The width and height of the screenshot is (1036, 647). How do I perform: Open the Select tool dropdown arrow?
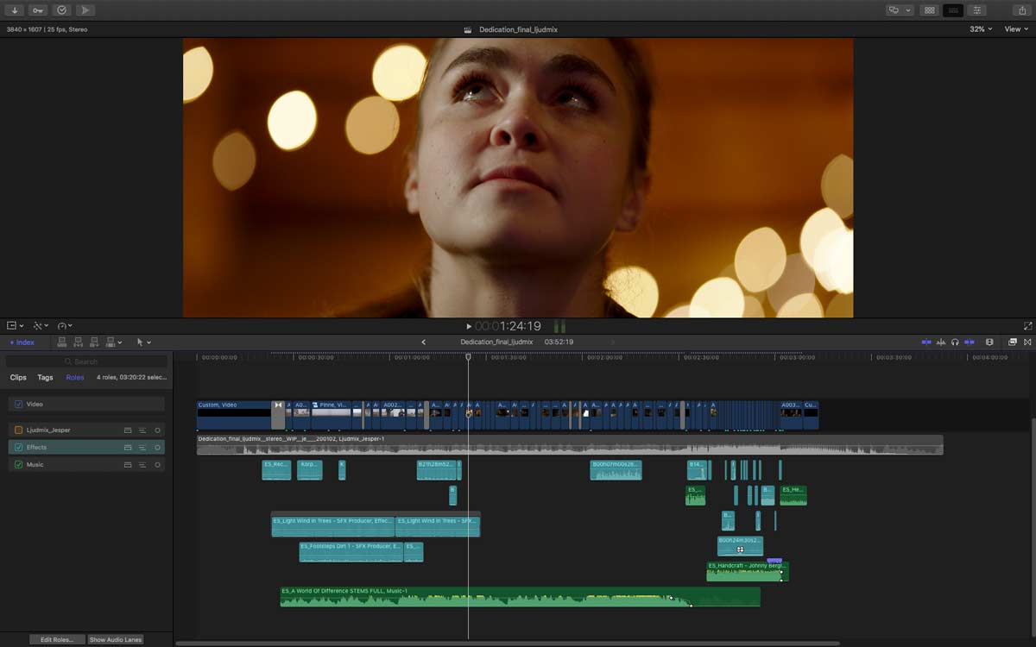(148, 342)
